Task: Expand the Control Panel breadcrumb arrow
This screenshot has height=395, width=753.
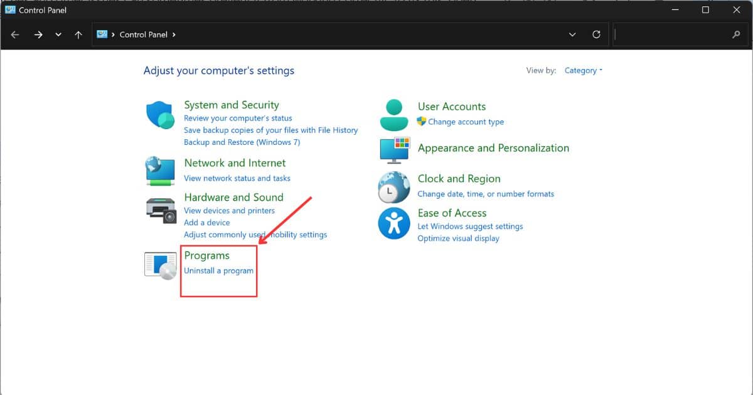Action: pos(174,35)
